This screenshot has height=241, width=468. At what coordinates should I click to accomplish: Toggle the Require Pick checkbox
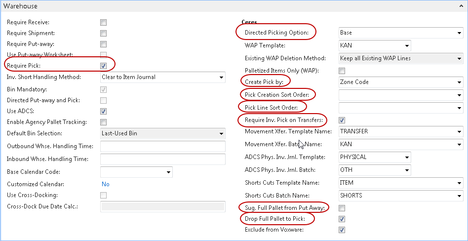104,66
